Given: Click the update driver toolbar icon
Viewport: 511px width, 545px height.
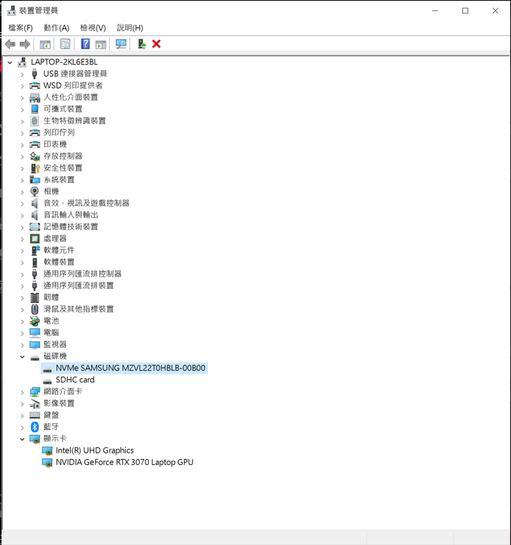Looking at the screenshot, I should tap(142, 44).
